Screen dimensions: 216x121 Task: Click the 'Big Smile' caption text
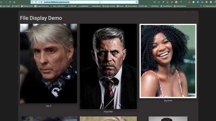pos(168,101)
